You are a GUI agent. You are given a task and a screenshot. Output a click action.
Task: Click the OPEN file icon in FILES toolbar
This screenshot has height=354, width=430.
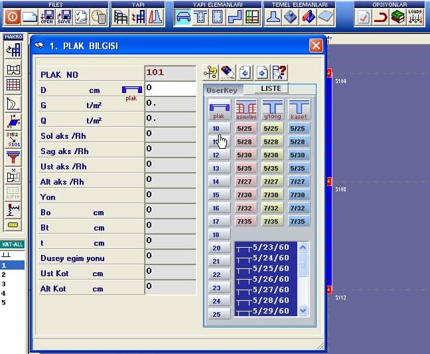[x=47, y=17]
